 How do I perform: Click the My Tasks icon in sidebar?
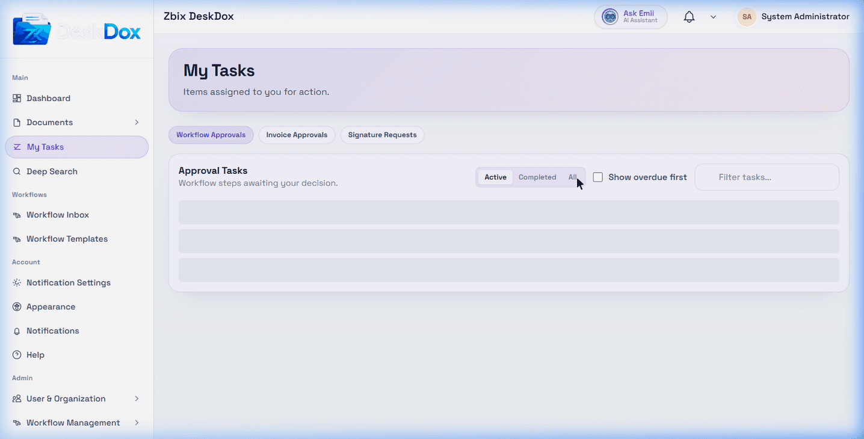pyautogui.click(x=17, y=147)
